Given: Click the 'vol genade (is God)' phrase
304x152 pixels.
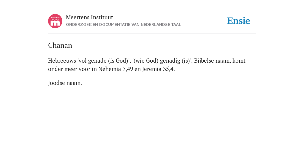Looking at the screenshot, I should click(104, 61).
